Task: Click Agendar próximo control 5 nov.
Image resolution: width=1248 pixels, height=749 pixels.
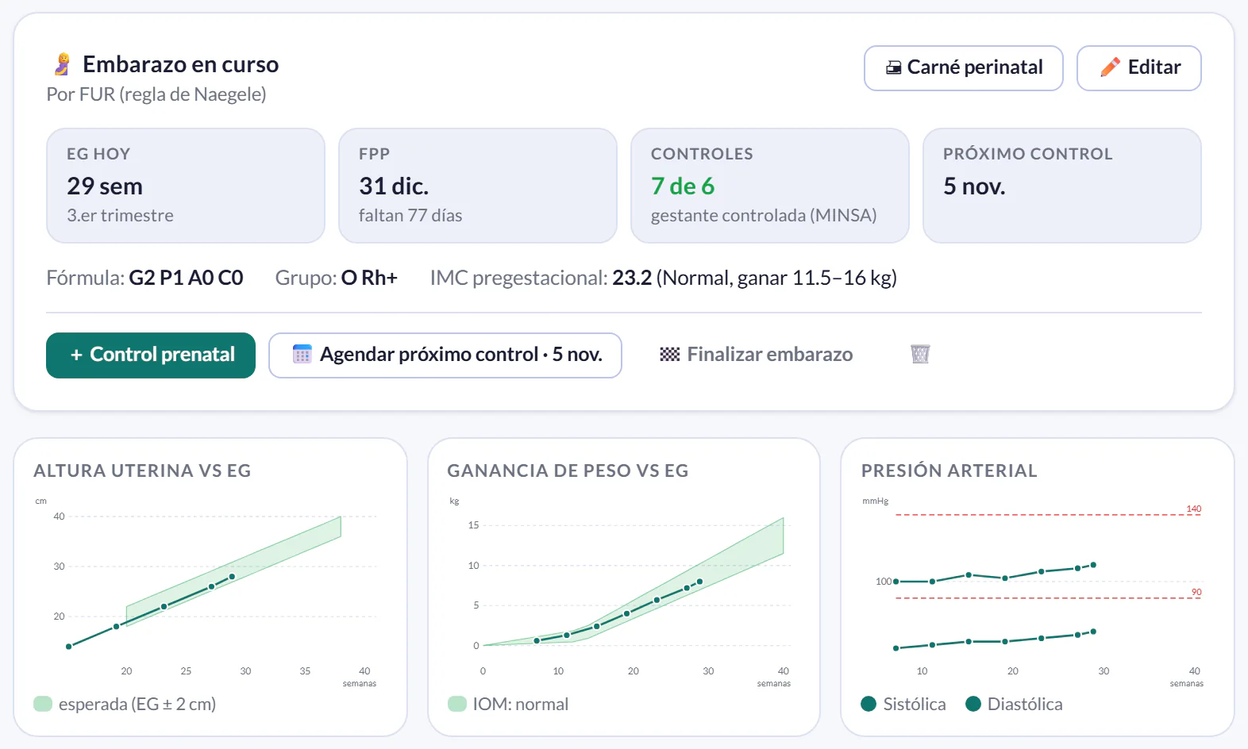Action: [445, 355]
